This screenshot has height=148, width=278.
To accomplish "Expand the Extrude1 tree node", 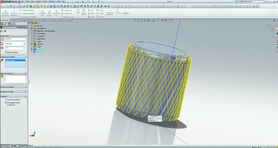I will 32,44.
